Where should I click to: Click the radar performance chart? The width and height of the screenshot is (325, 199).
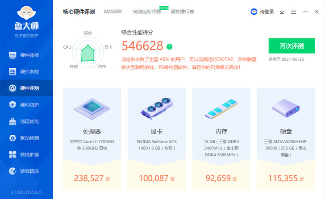click(87, 52)
